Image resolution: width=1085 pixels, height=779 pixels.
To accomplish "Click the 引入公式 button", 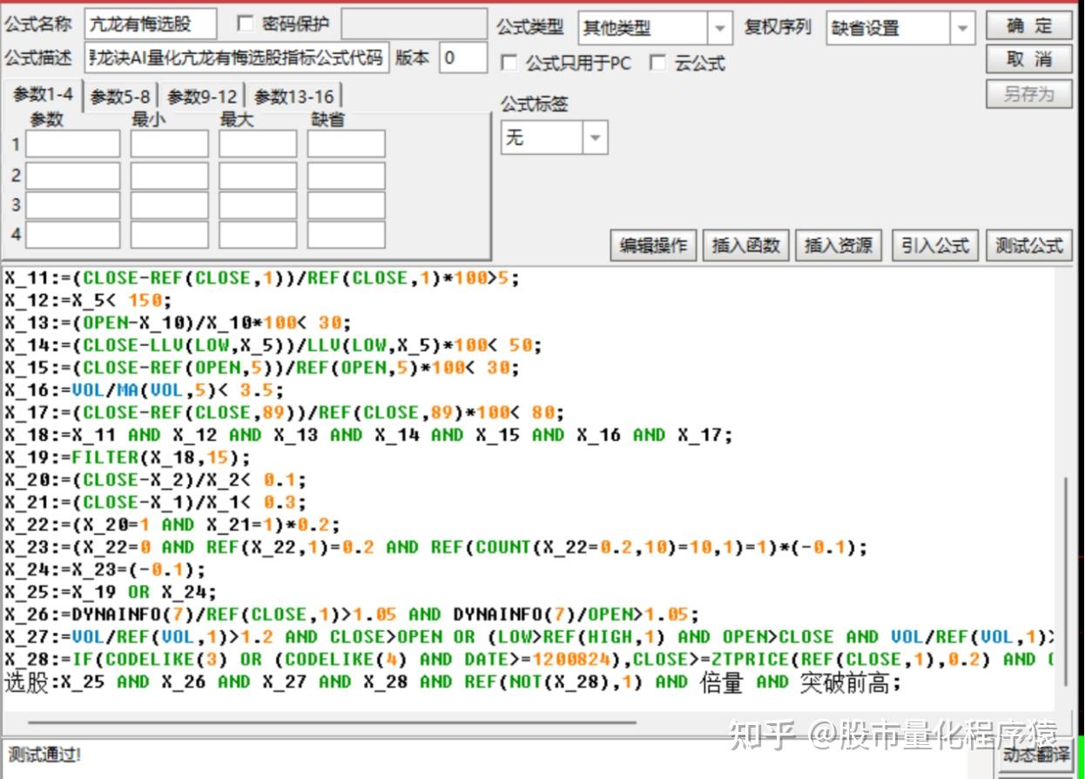I will tap(935, 245).
